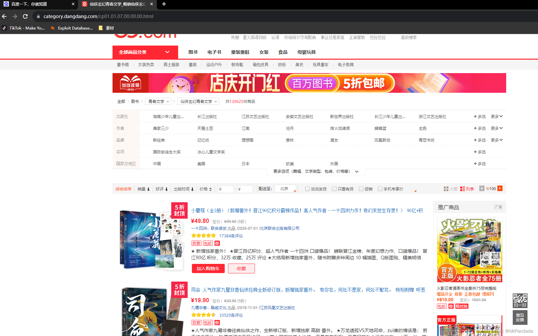Screen dimensions: 538x336
Task: Expand 更多选项 filter options
Action: tap(316, 171)
